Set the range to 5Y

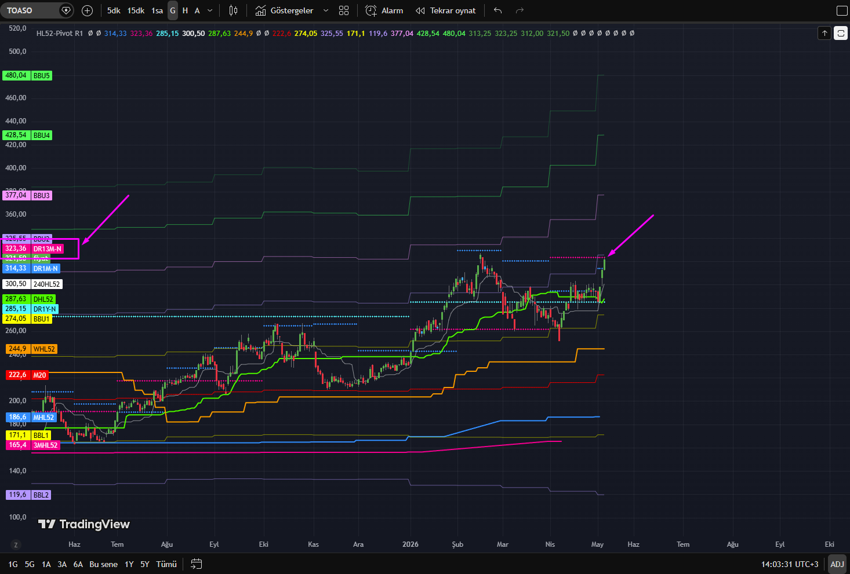coord(145,564)
